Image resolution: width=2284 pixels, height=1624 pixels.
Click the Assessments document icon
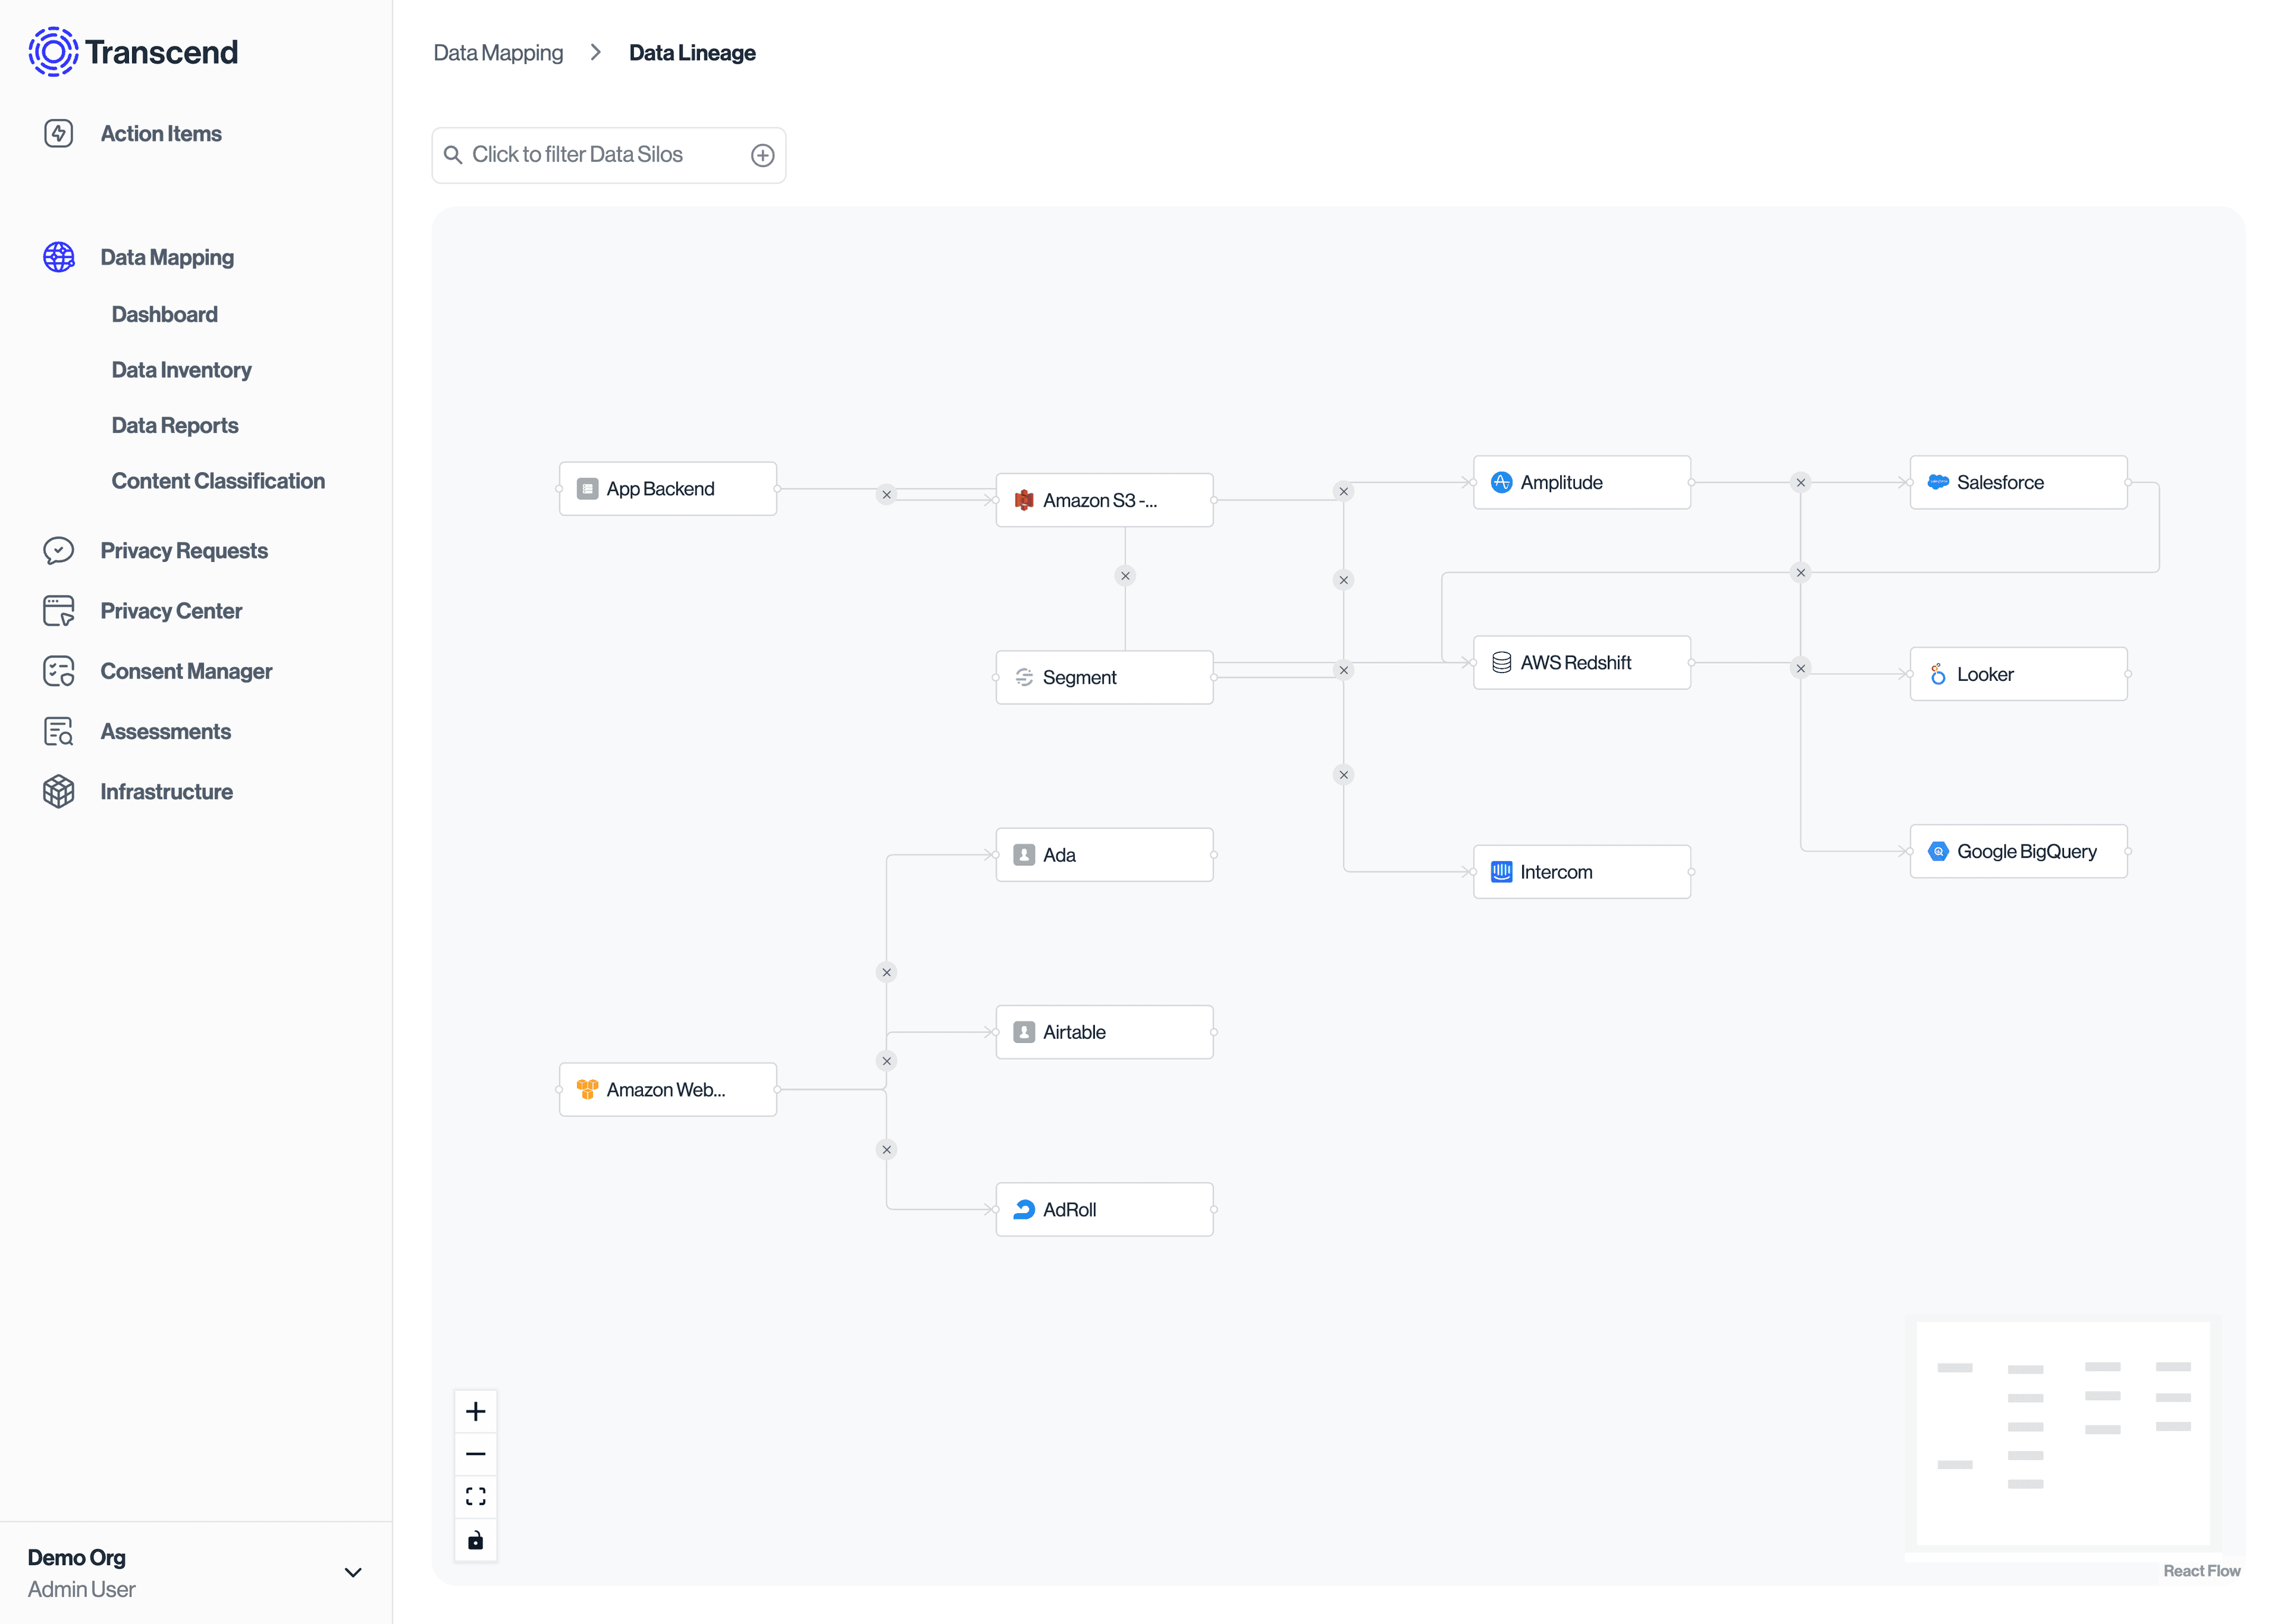[59, 731]
